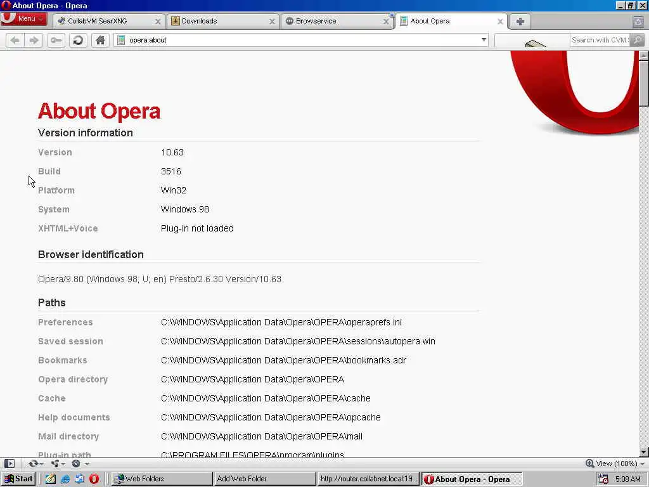Click the Opera\OPERA\cache path
Image resolution: width=649 pixels, height=487 pixels.
266,398
